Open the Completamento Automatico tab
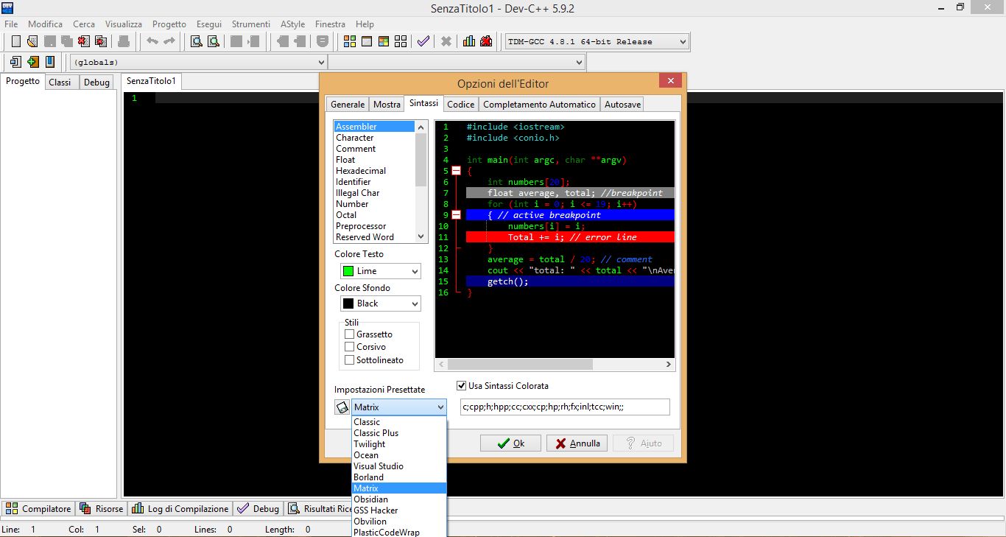Image resolution: width=1006 pixels, height=537 pixels. [540, 105]
